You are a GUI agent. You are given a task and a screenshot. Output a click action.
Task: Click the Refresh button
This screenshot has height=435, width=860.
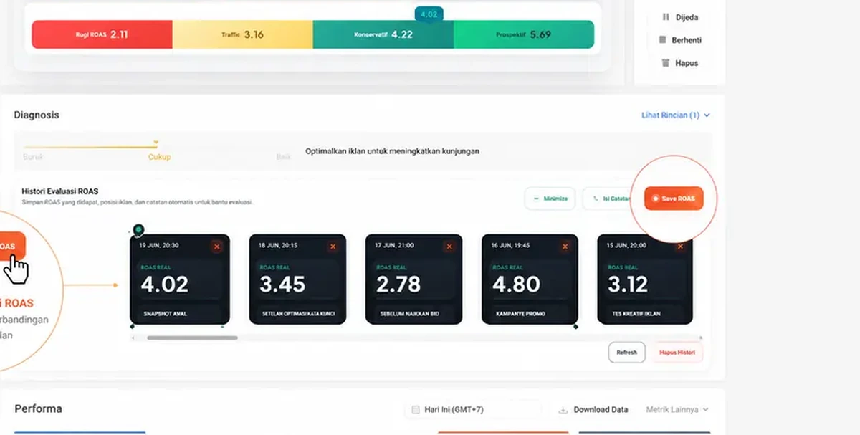tap(626, 353)
